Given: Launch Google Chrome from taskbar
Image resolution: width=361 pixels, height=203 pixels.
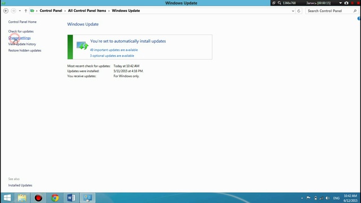Looking at the screenshot, I should point(55,198).
